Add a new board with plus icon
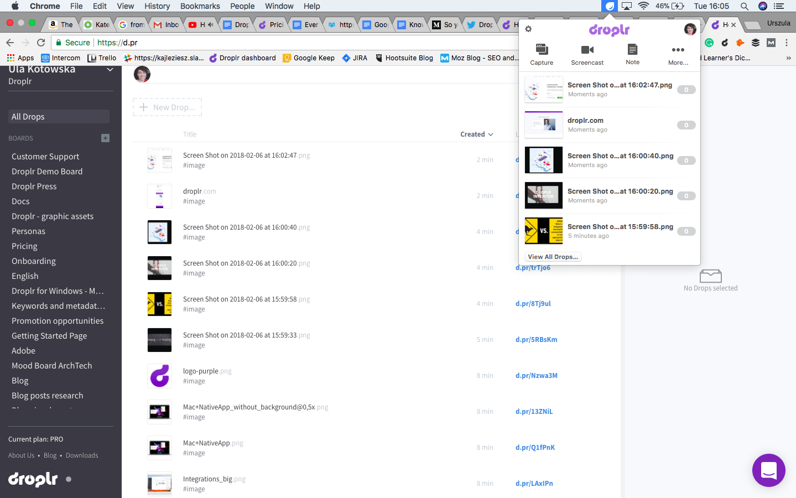796x498 pixels. coord(105,138)
